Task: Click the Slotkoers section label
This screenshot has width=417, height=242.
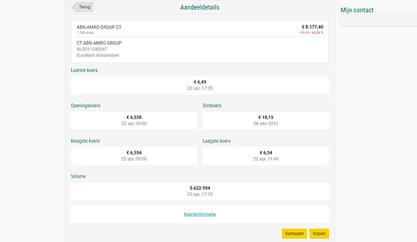Action: pos(212,106)
